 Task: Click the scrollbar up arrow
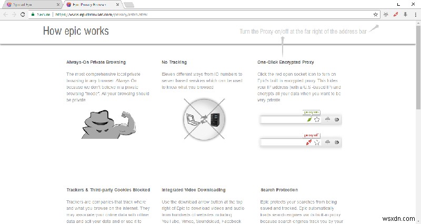pyautogui.click(x=418, y=23)
